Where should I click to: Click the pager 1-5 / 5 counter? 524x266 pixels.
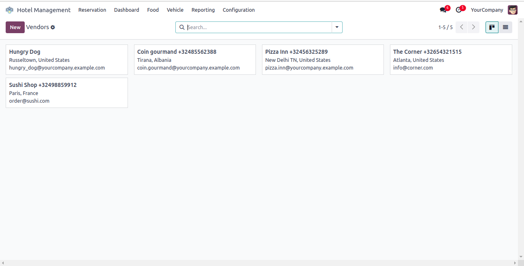(445, 27)
